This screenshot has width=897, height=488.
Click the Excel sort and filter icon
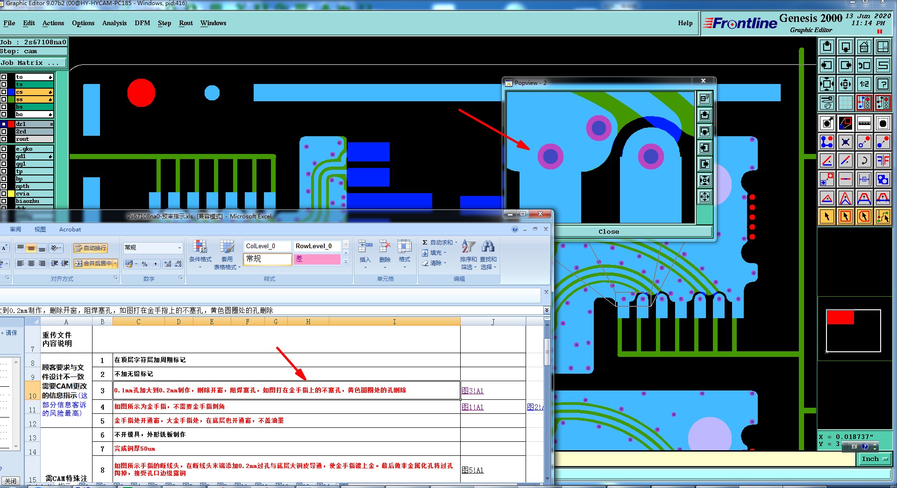pos(468,254)
